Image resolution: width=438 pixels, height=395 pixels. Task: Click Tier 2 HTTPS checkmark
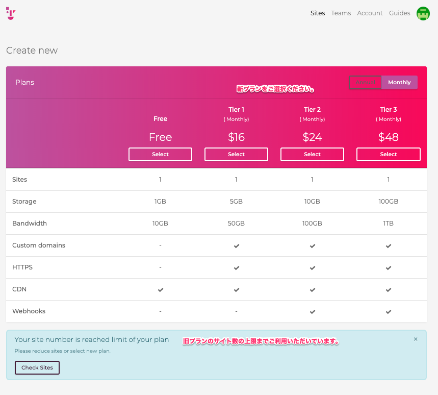click(x=312, y=268)
